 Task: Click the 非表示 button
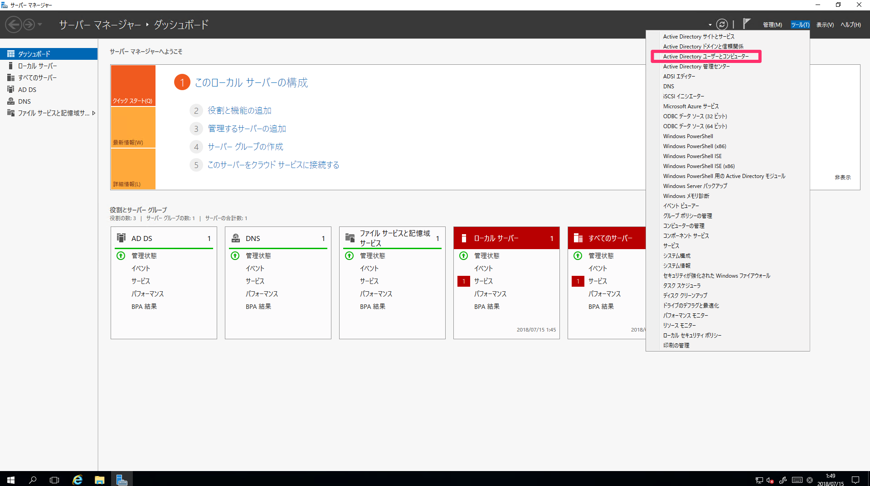[842, 177]
